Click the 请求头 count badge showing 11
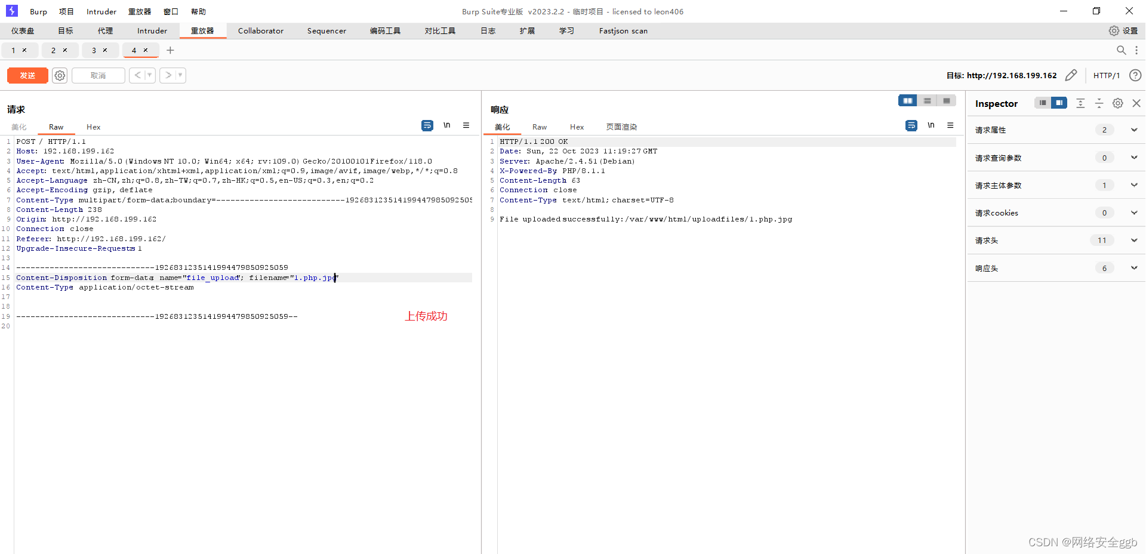 pyautogui.click(x=1102, y=240)
